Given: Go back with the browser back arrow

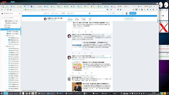Looking at the screenshot, I should (2, 9).
